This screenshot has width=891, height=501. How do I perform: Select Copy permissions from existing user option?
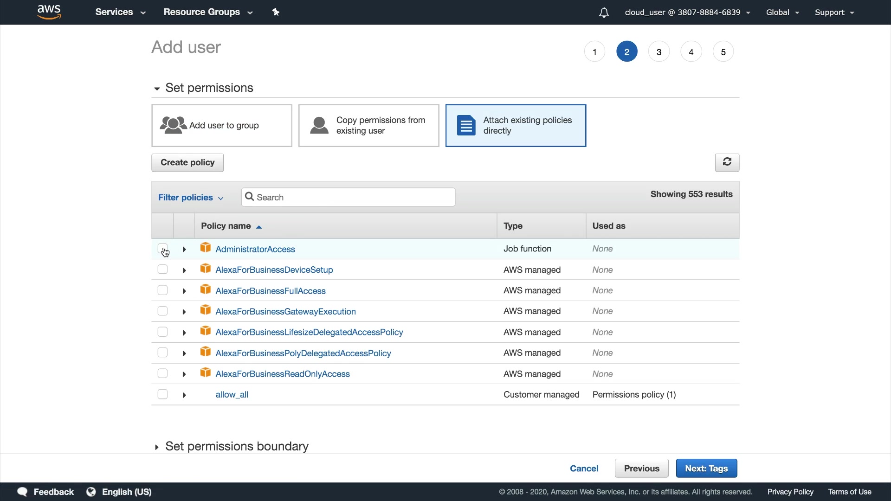(x=368, y=125)
